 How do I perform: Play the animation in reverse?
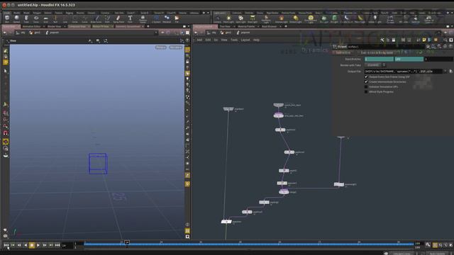[x=26, y=245]
